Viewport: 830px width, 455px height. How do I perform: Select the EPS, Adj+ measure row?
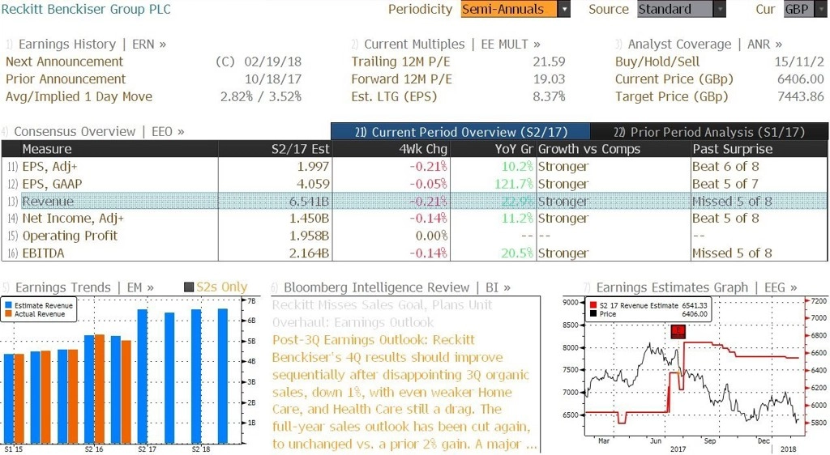click(x=414, y=167)
